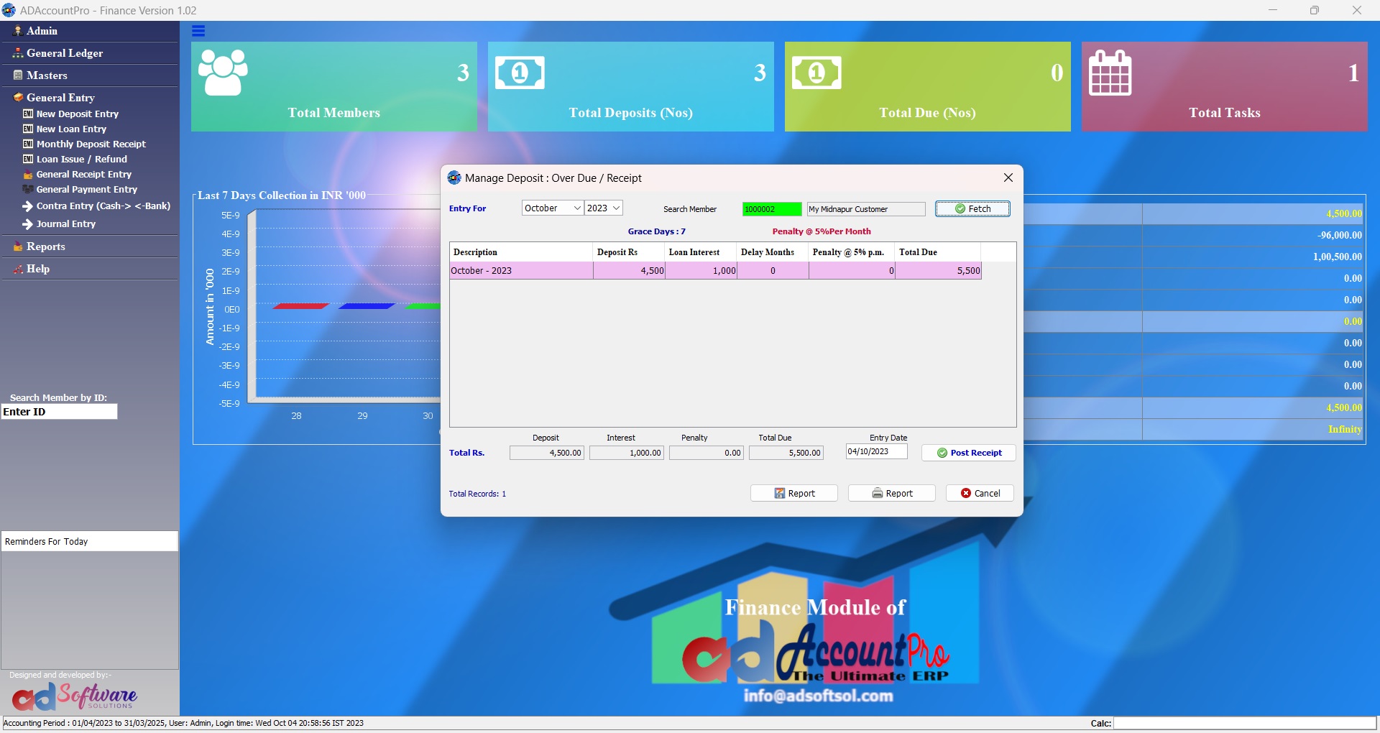Click the green member ID search field
Image resolution: width=1380 pixels, height=733 pixels.
[771, 209]
